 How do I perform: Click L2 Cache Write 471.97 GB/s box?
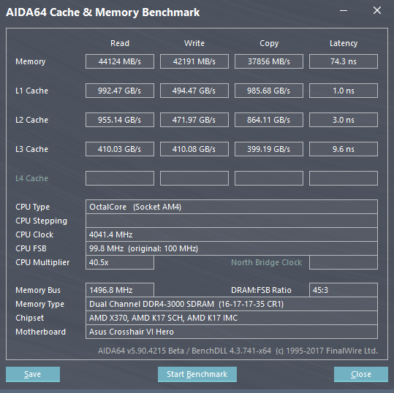click(x=194, y=120)
